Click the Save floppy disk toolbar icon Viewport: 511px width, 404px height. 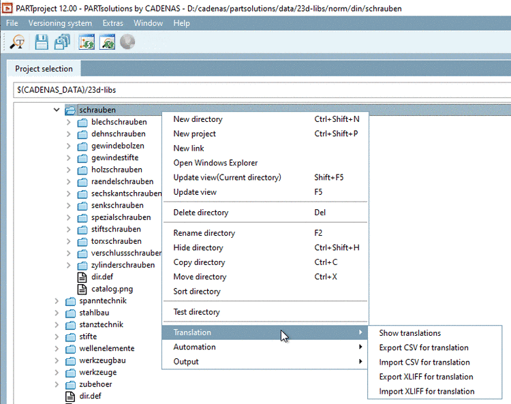42,42
